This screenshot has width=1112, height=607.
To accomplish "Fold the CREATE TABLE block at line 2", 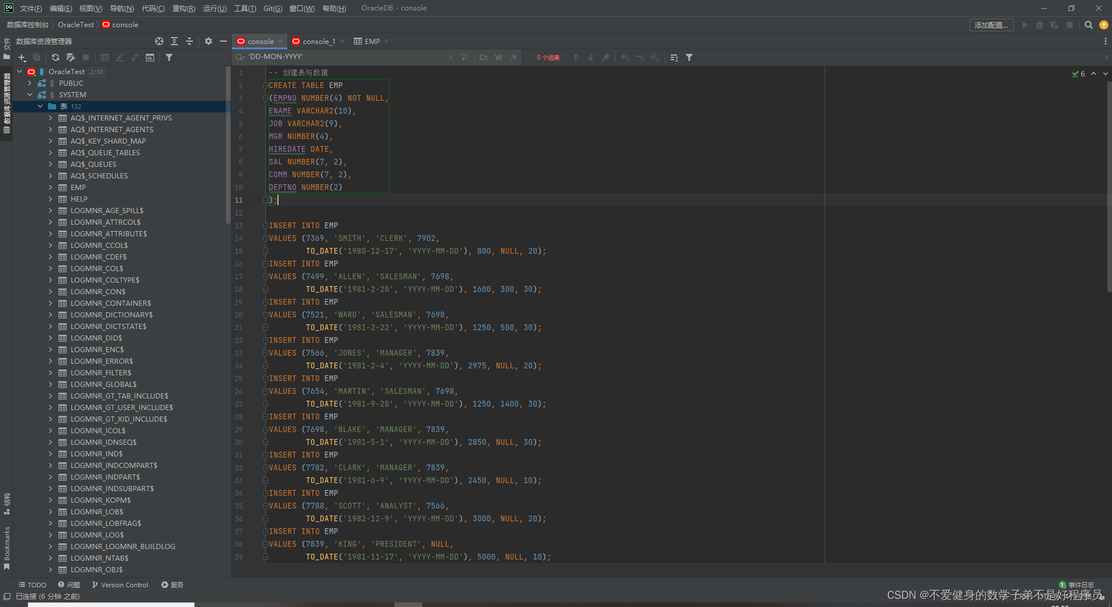I will 265,85.
